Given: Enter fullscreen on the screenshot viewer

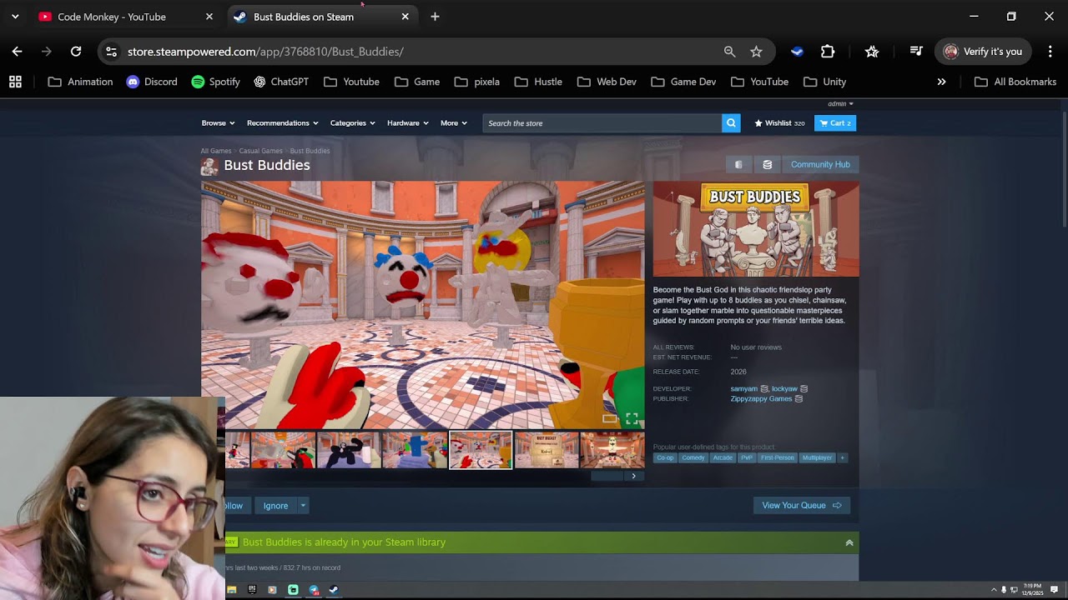Looking at the screenshot, I should pyautogui.click(x=632, y=418).
